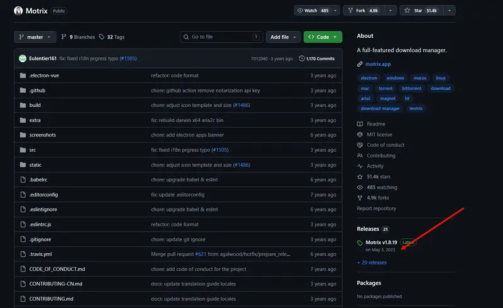This screenshot has height=308, width=503.
Task: Open the Add file dropdown
Action: click(282, 37)
